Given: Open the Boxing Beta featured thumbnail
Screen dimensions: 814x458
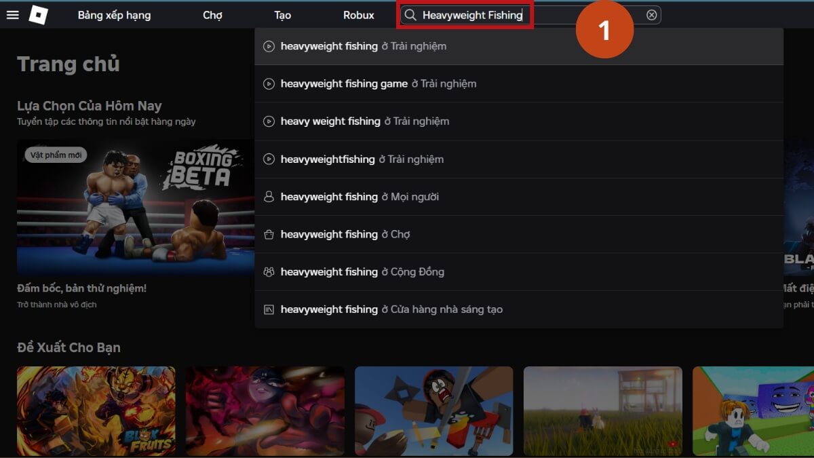Looking at the screenshot, I should coord(136,207).
